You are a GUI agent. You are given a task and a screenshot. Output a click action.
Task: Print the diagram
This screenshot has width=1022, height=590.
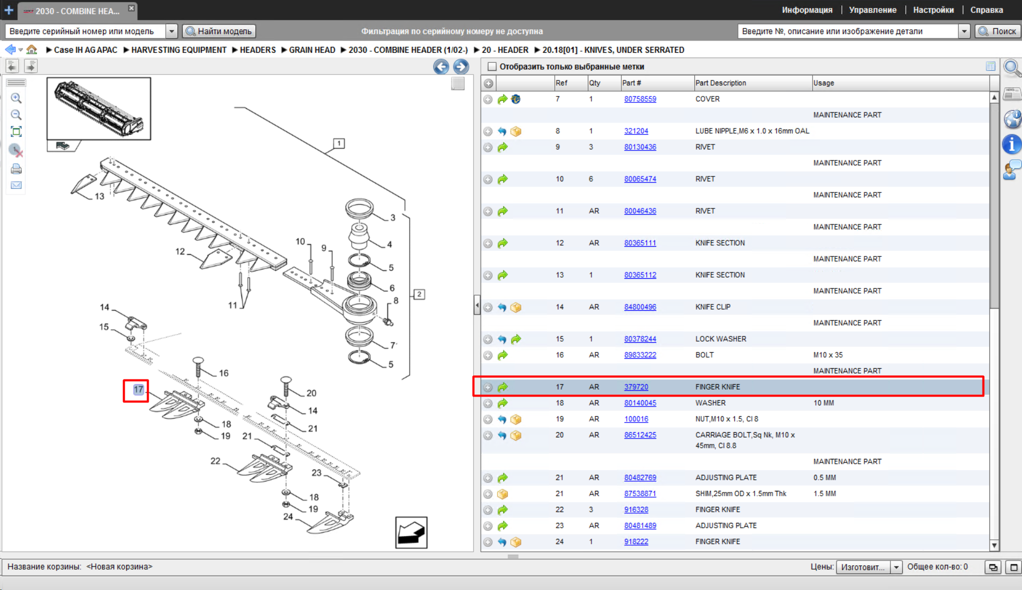[16, 169]
